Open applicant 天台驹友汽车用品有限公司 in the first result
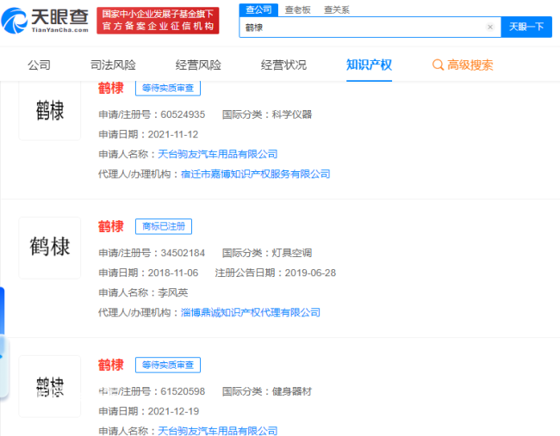This screenshot has height=436, width=560. tap(217, 155)
